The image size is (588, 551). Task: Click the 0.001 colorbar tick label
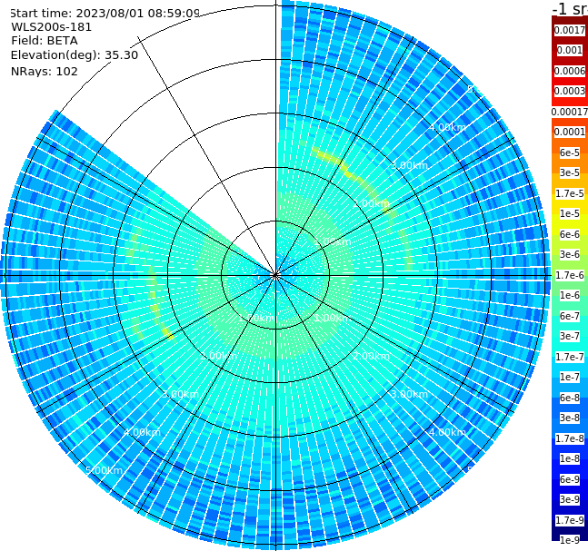pos(570,50)
